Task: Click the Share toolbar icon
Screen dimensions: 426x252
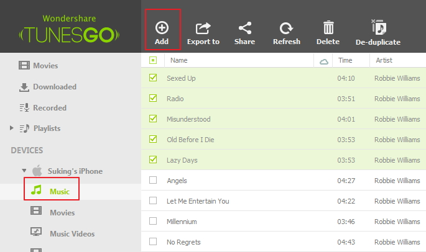Action: click(244, 33)
